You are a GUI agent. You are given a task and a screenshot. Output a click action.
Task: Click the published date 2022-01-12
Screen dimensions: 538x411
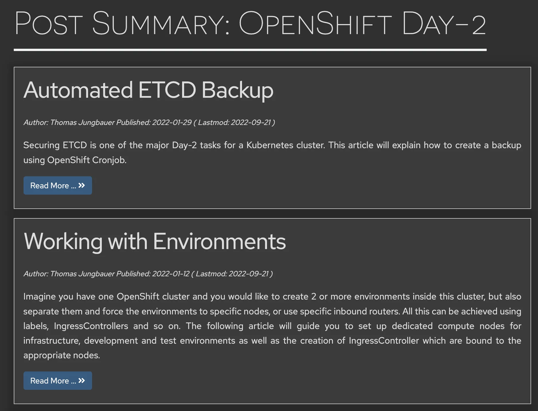pos(171,274)
